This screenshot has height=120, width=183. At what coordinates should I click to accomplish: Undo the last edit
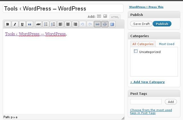point(82,24)
